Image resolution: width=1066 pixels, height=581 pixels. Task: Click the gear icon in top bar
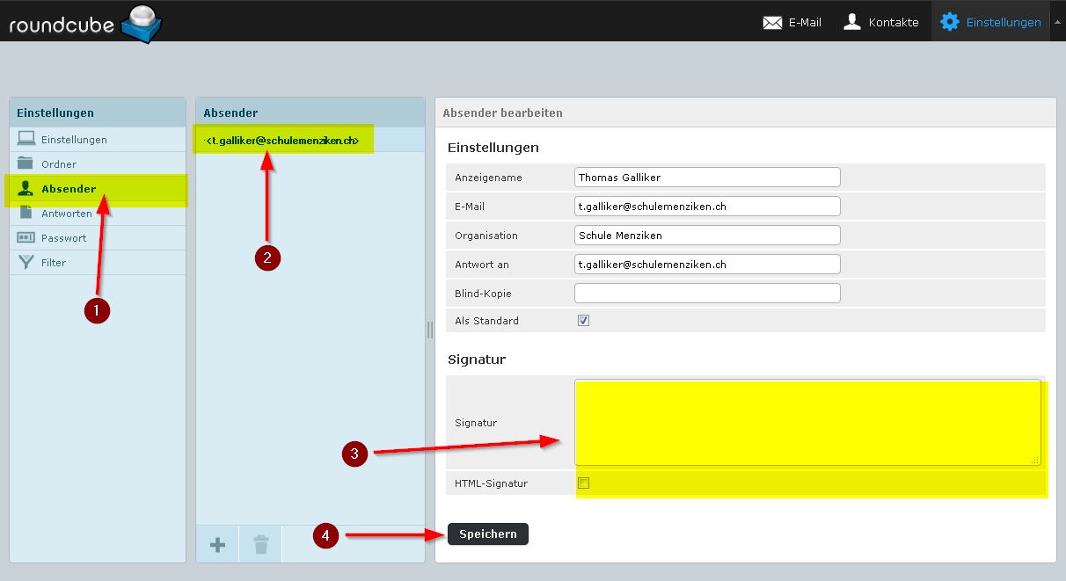point(950,22)
